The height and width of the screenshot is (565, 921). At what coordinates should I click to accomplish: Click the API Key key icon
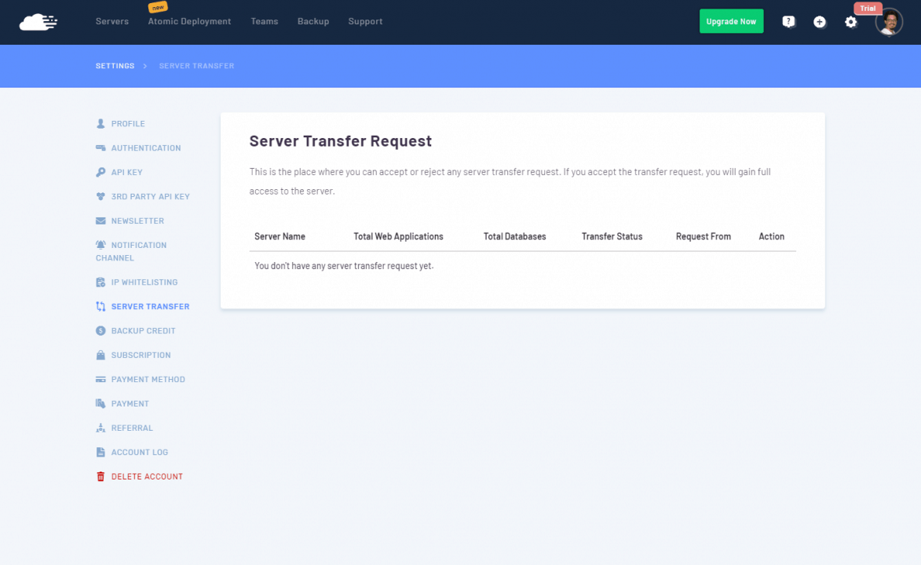coord(101,173)
